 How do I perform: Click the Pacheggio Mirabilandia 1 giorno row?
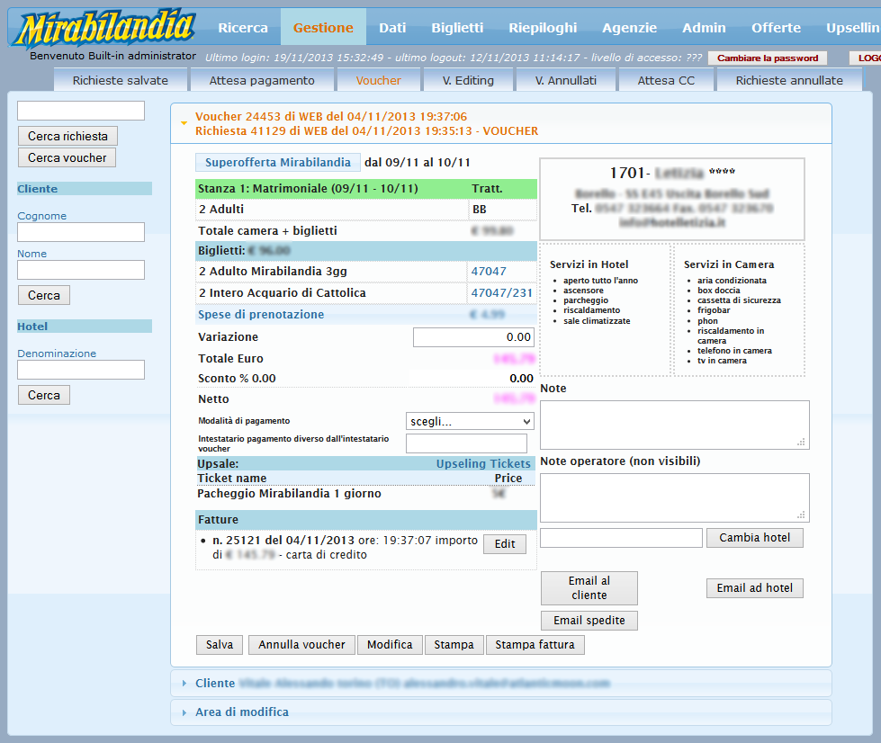click(x=365, y=494)
